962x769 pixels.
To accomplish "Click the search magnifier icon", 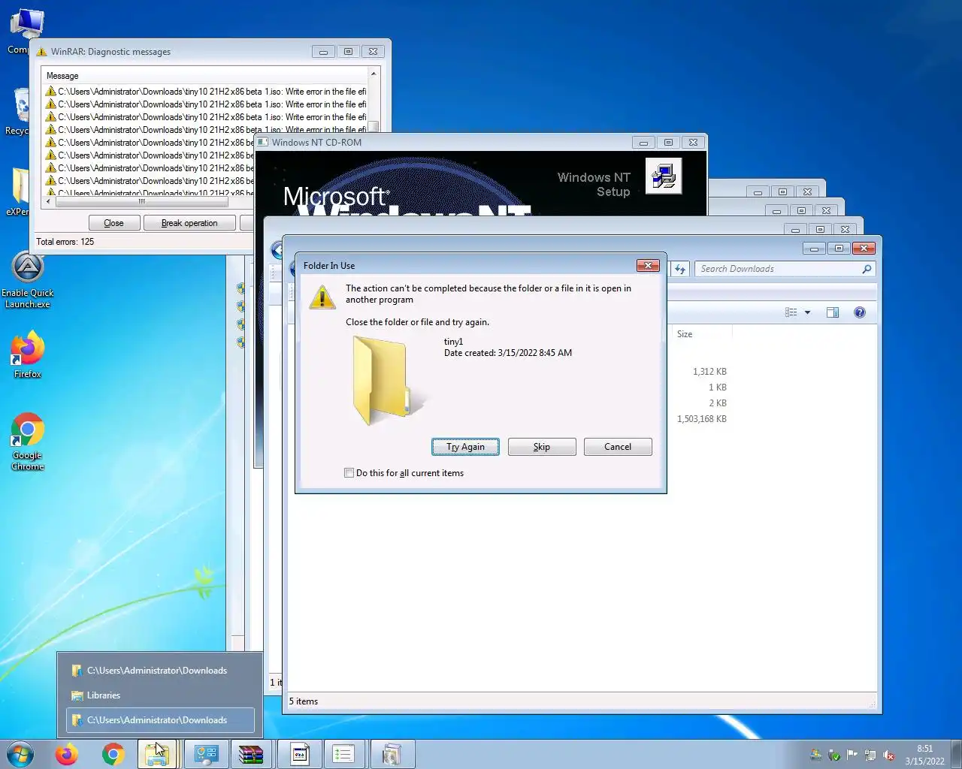I will (867, 269).
